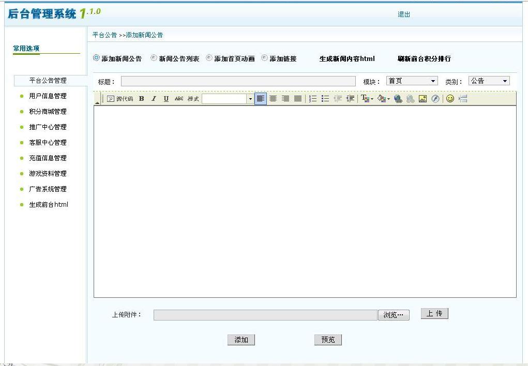
Task: Open 用户信息管理 in the sidebar
Action: coord(48,96)
